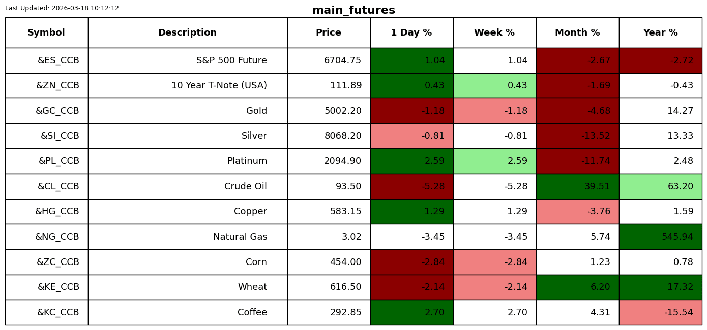The width and height of the screenshot is (707, 330).
Task: Click Platinum week value 2.59
Action: pos(494,161)
